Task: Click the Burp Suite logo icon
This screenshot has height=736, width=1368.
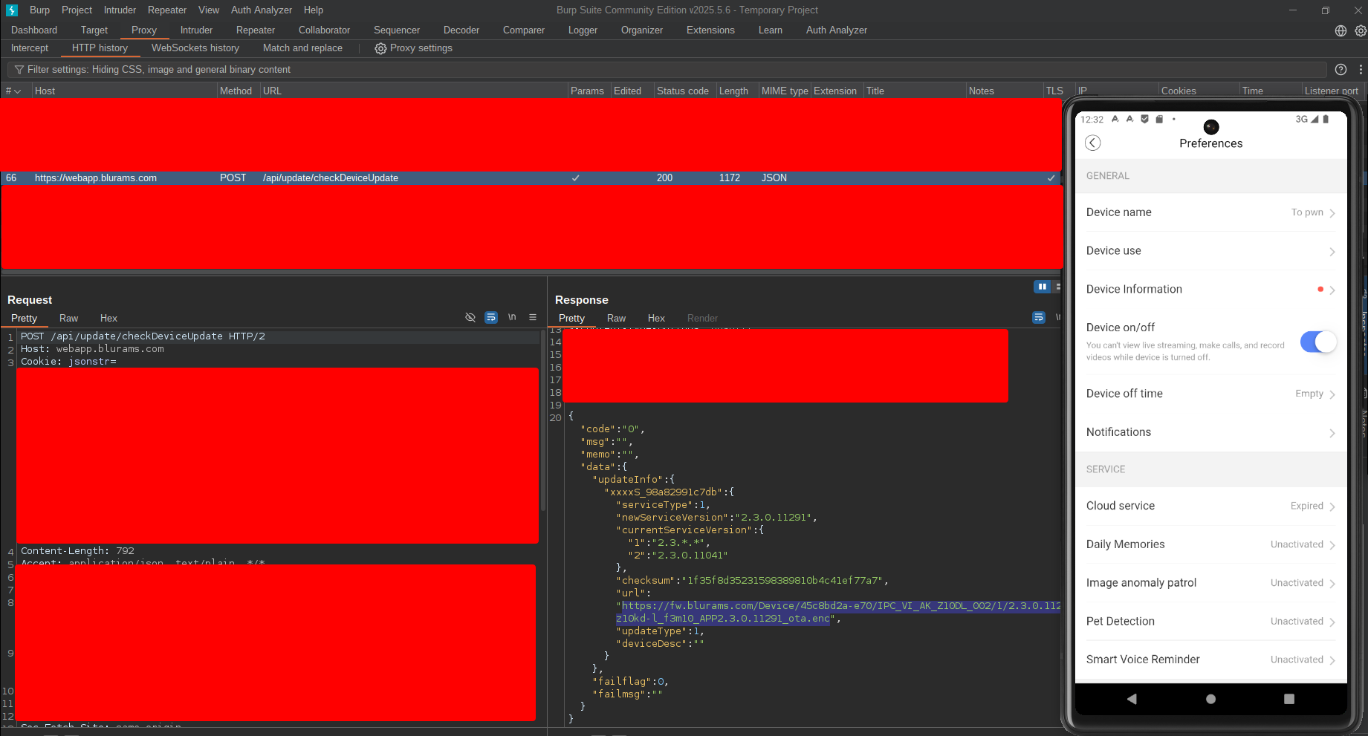Action: [x=11, y=10]
